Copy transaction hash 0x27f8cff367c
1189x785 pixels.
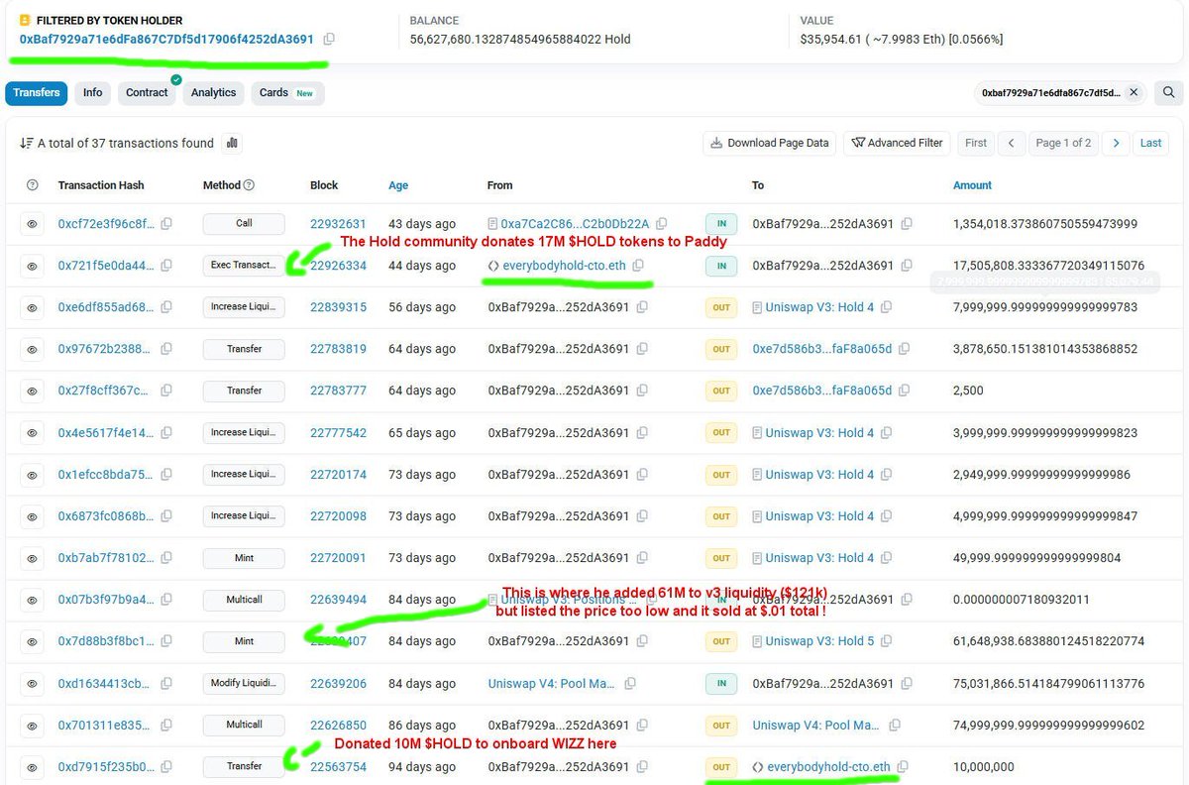pyautogui.click(x=166, y=391)
